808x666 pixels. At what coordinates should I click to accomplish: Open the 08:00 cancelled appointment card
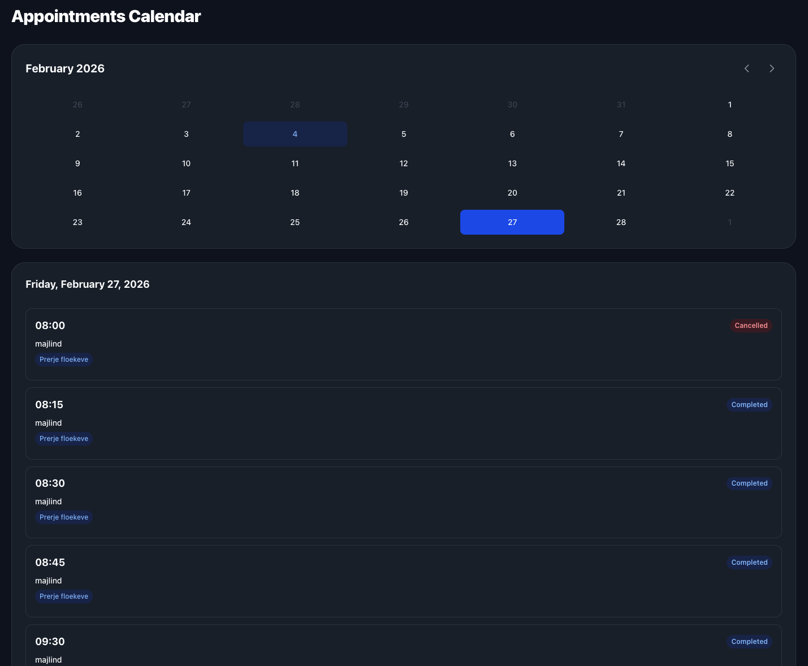point(404,344)
